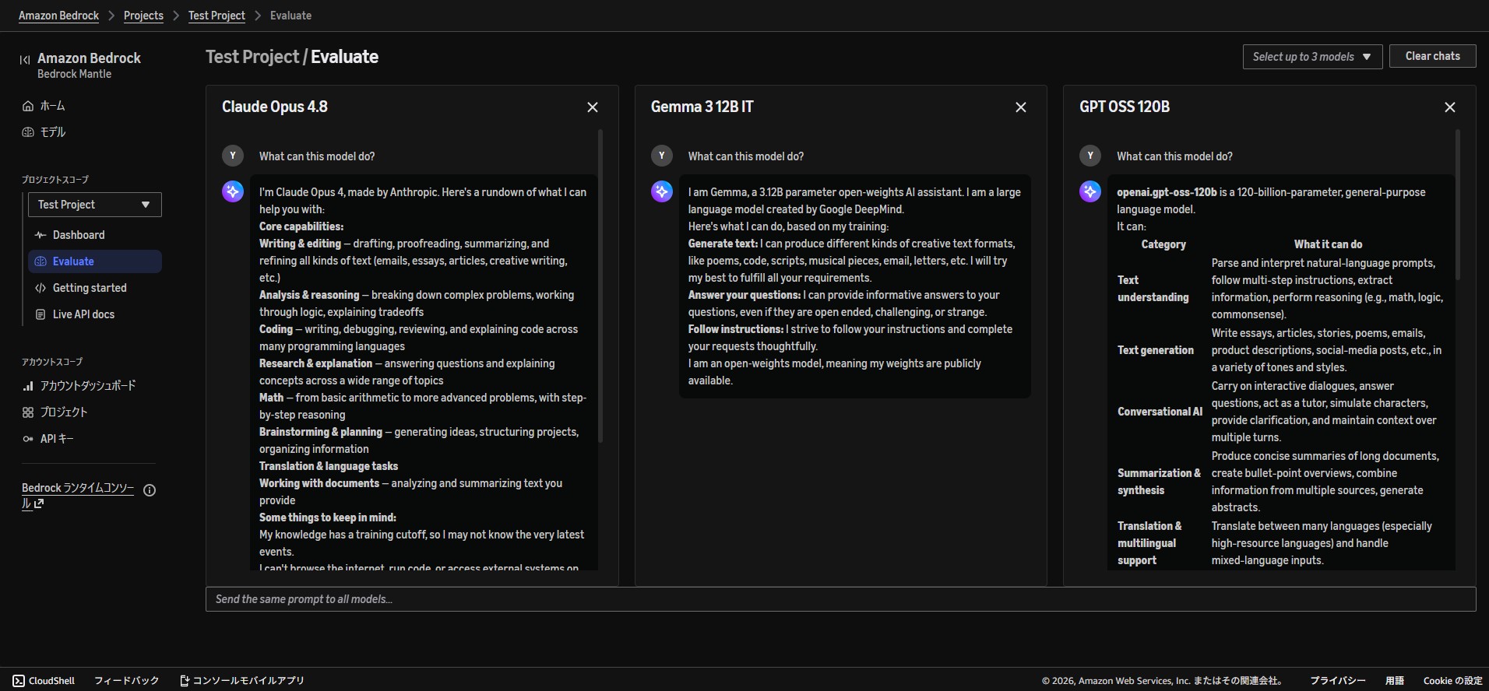1489x691 pixels.
Task: Click the arrow of the Test Project selector
Action: pos(146,205)
